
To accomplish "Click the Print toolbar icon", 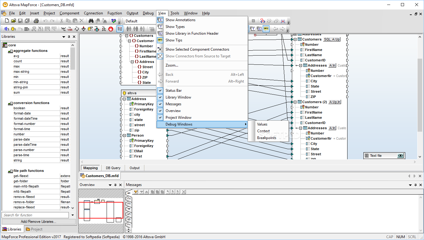I will pyautogui.click(x=36, y=21).
